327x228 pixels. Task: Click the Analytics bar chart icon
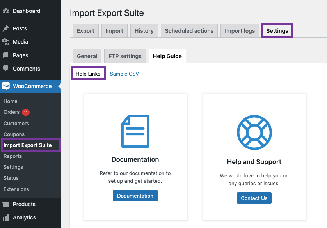click(6, 217)
